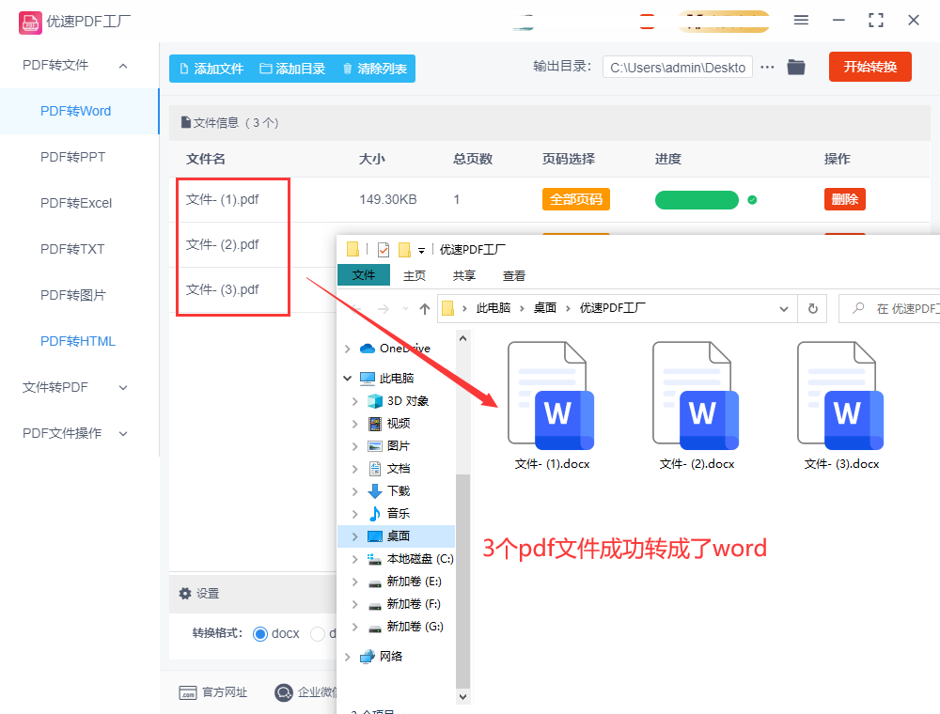Expand the 桌面 tree node arrow
Viewport: 940px width, 714px height.
[355, 536]
